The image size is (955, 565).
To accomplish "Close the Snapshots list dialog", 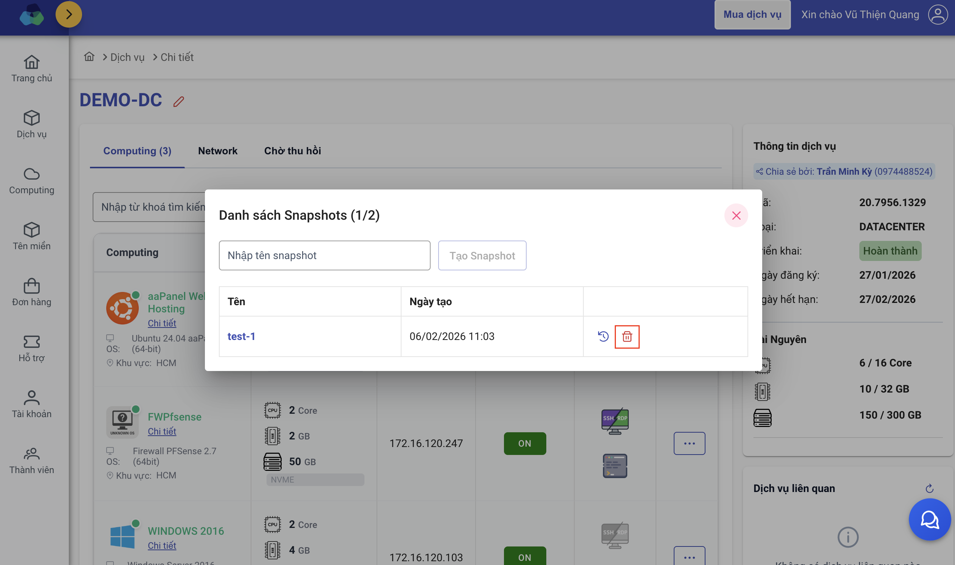I will [x=736, y=216].
